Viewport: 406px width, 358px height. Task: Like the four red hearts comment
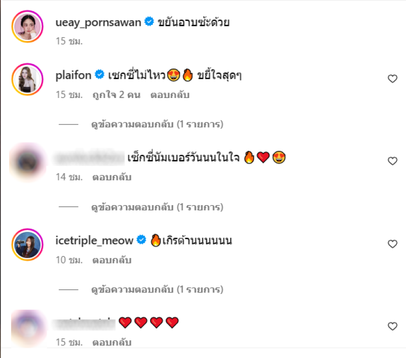pos(392,326)
